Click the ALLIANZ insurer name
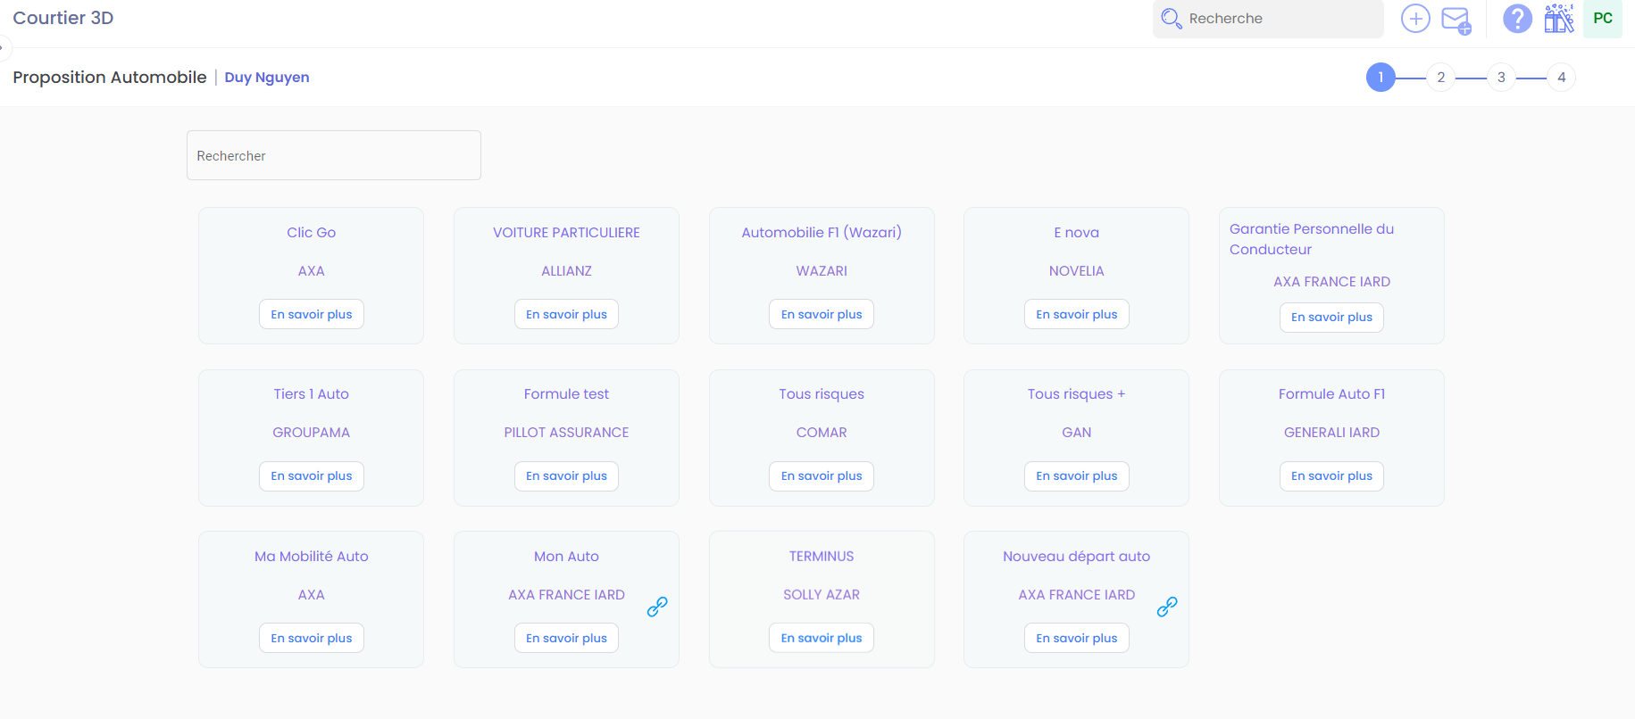 [566, 271]
